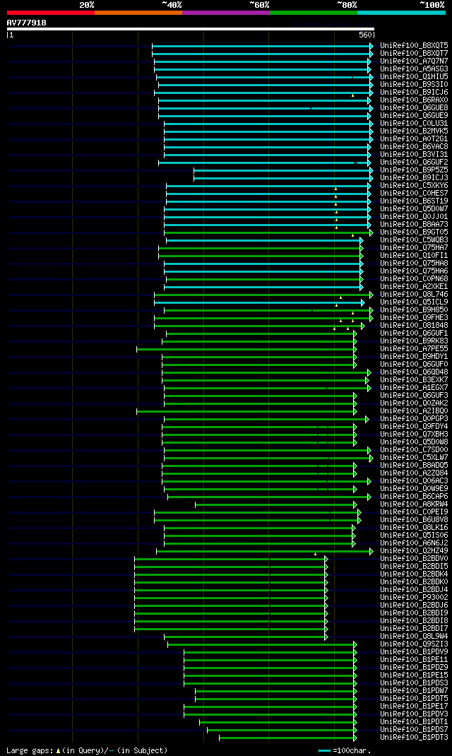Click the UniRef100_B9ICJ6 label

(414, 92)
